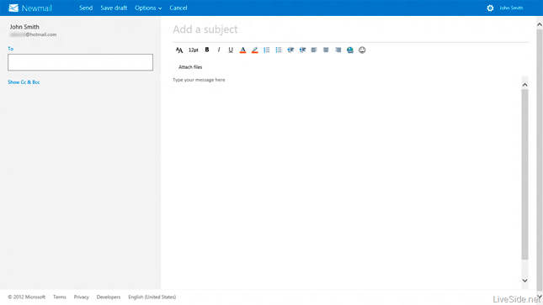Screen dimensions: 543x305
Task: Open the Terms footer link
Action: [x=60, y=297]
